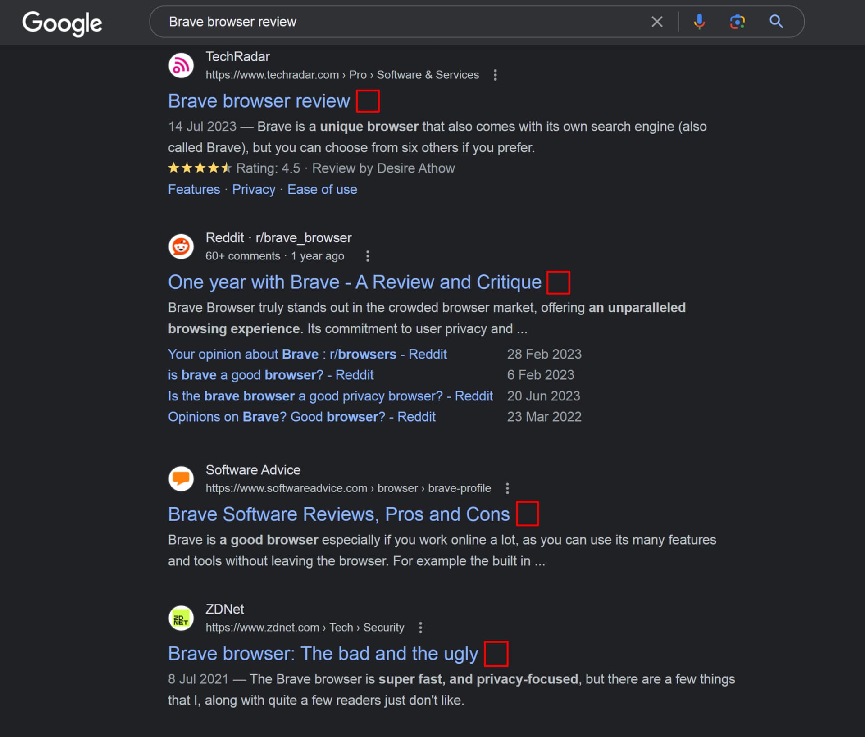Click the Reddit favicon
This screenshot has width=865, height=737.
(x=181, y=247)
